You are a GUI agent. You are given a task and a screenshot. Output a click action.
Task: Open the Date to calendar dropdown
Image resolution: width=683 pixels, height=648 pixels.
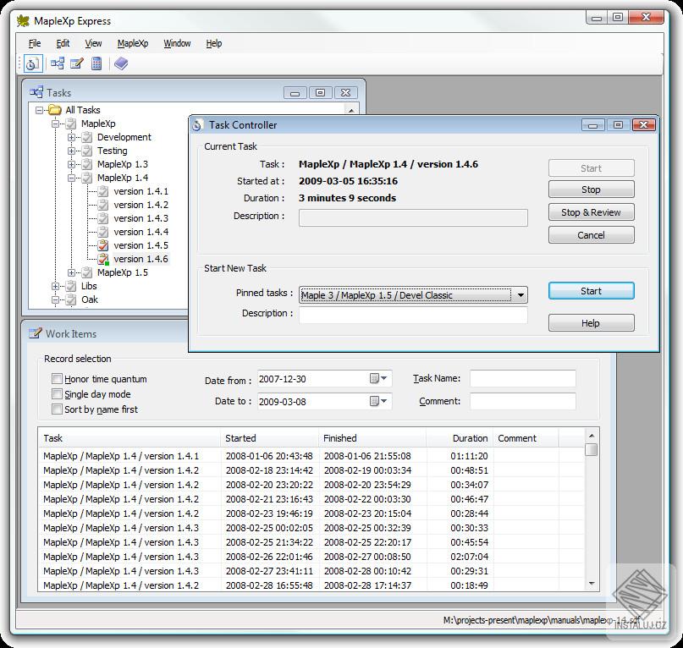pos(378,401)
